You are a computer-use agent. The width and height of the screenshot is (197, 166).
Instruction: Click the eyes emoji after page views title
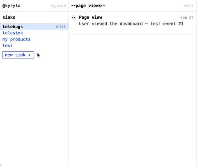click(x=103, y=6)
